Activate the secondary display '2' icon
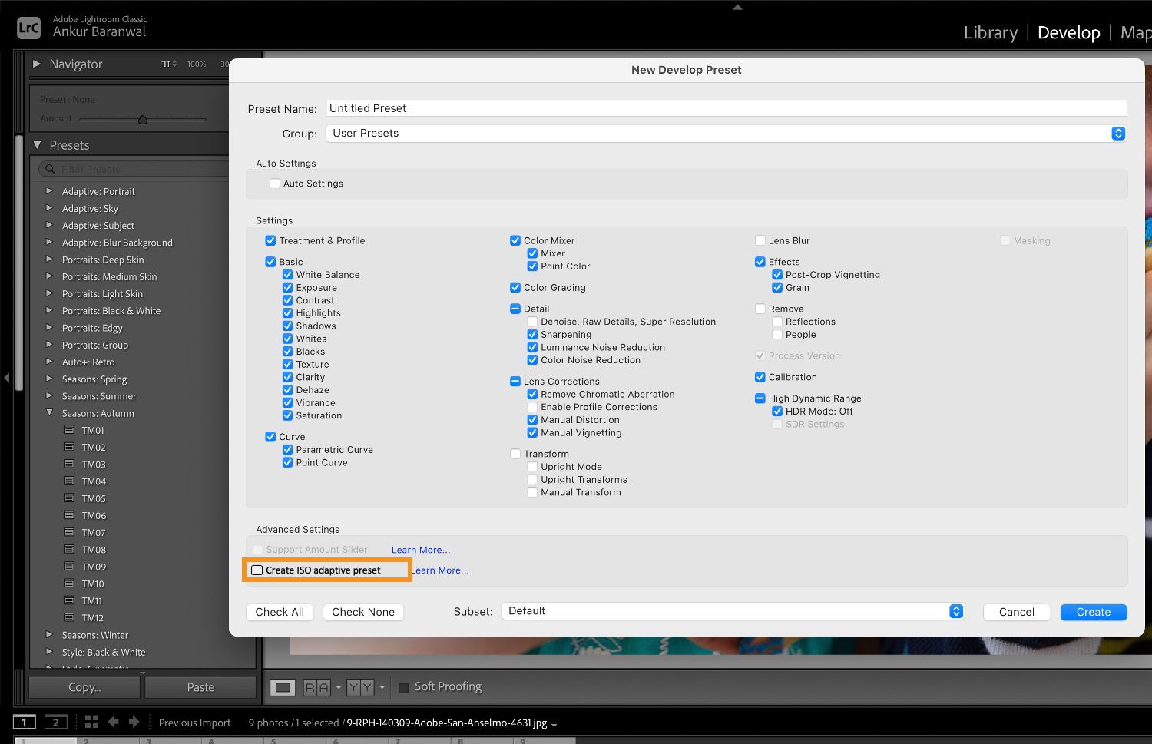 coord(55,722)
